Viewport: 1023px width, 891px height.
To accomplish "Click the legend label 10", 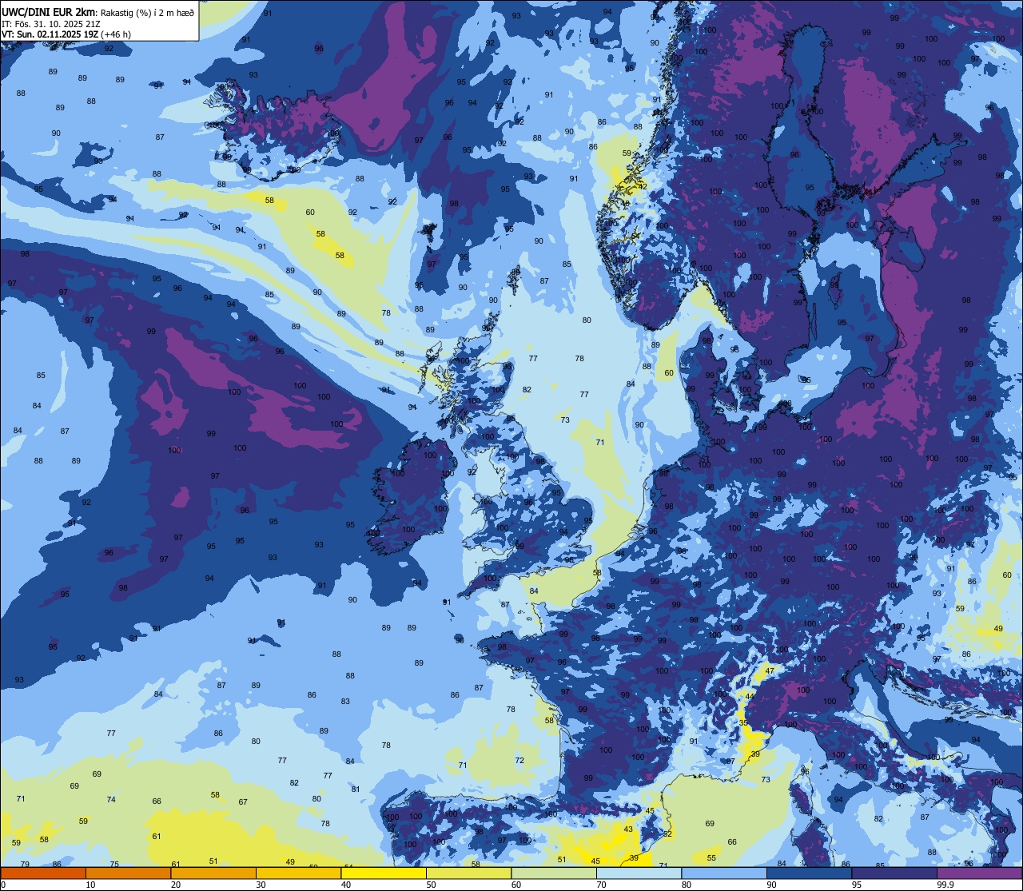I will click(90, 885).
